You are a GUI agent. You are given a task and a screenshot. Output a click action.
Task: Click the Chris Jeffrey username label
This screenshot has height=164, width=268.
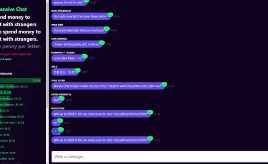pos(58,80)
